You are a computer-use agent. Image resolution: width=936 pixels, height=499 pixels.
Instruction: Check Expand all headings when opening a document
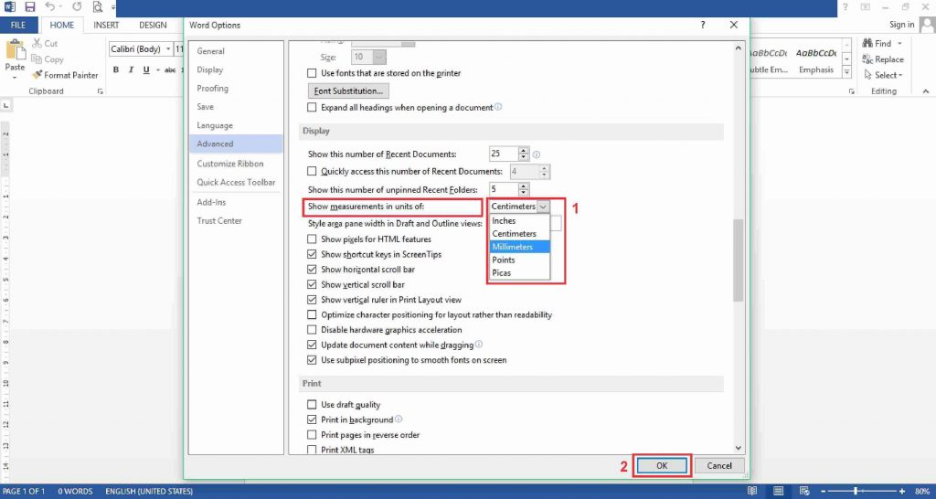(x=312, y=108)
